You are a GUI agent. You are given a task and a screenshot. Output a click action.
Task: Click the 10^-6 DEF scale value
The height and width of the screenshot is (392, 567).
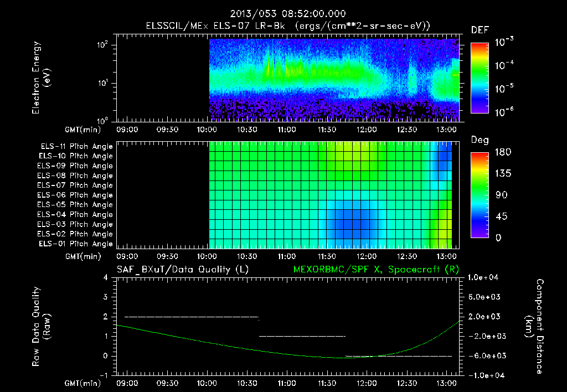click(x=504, y=112)
